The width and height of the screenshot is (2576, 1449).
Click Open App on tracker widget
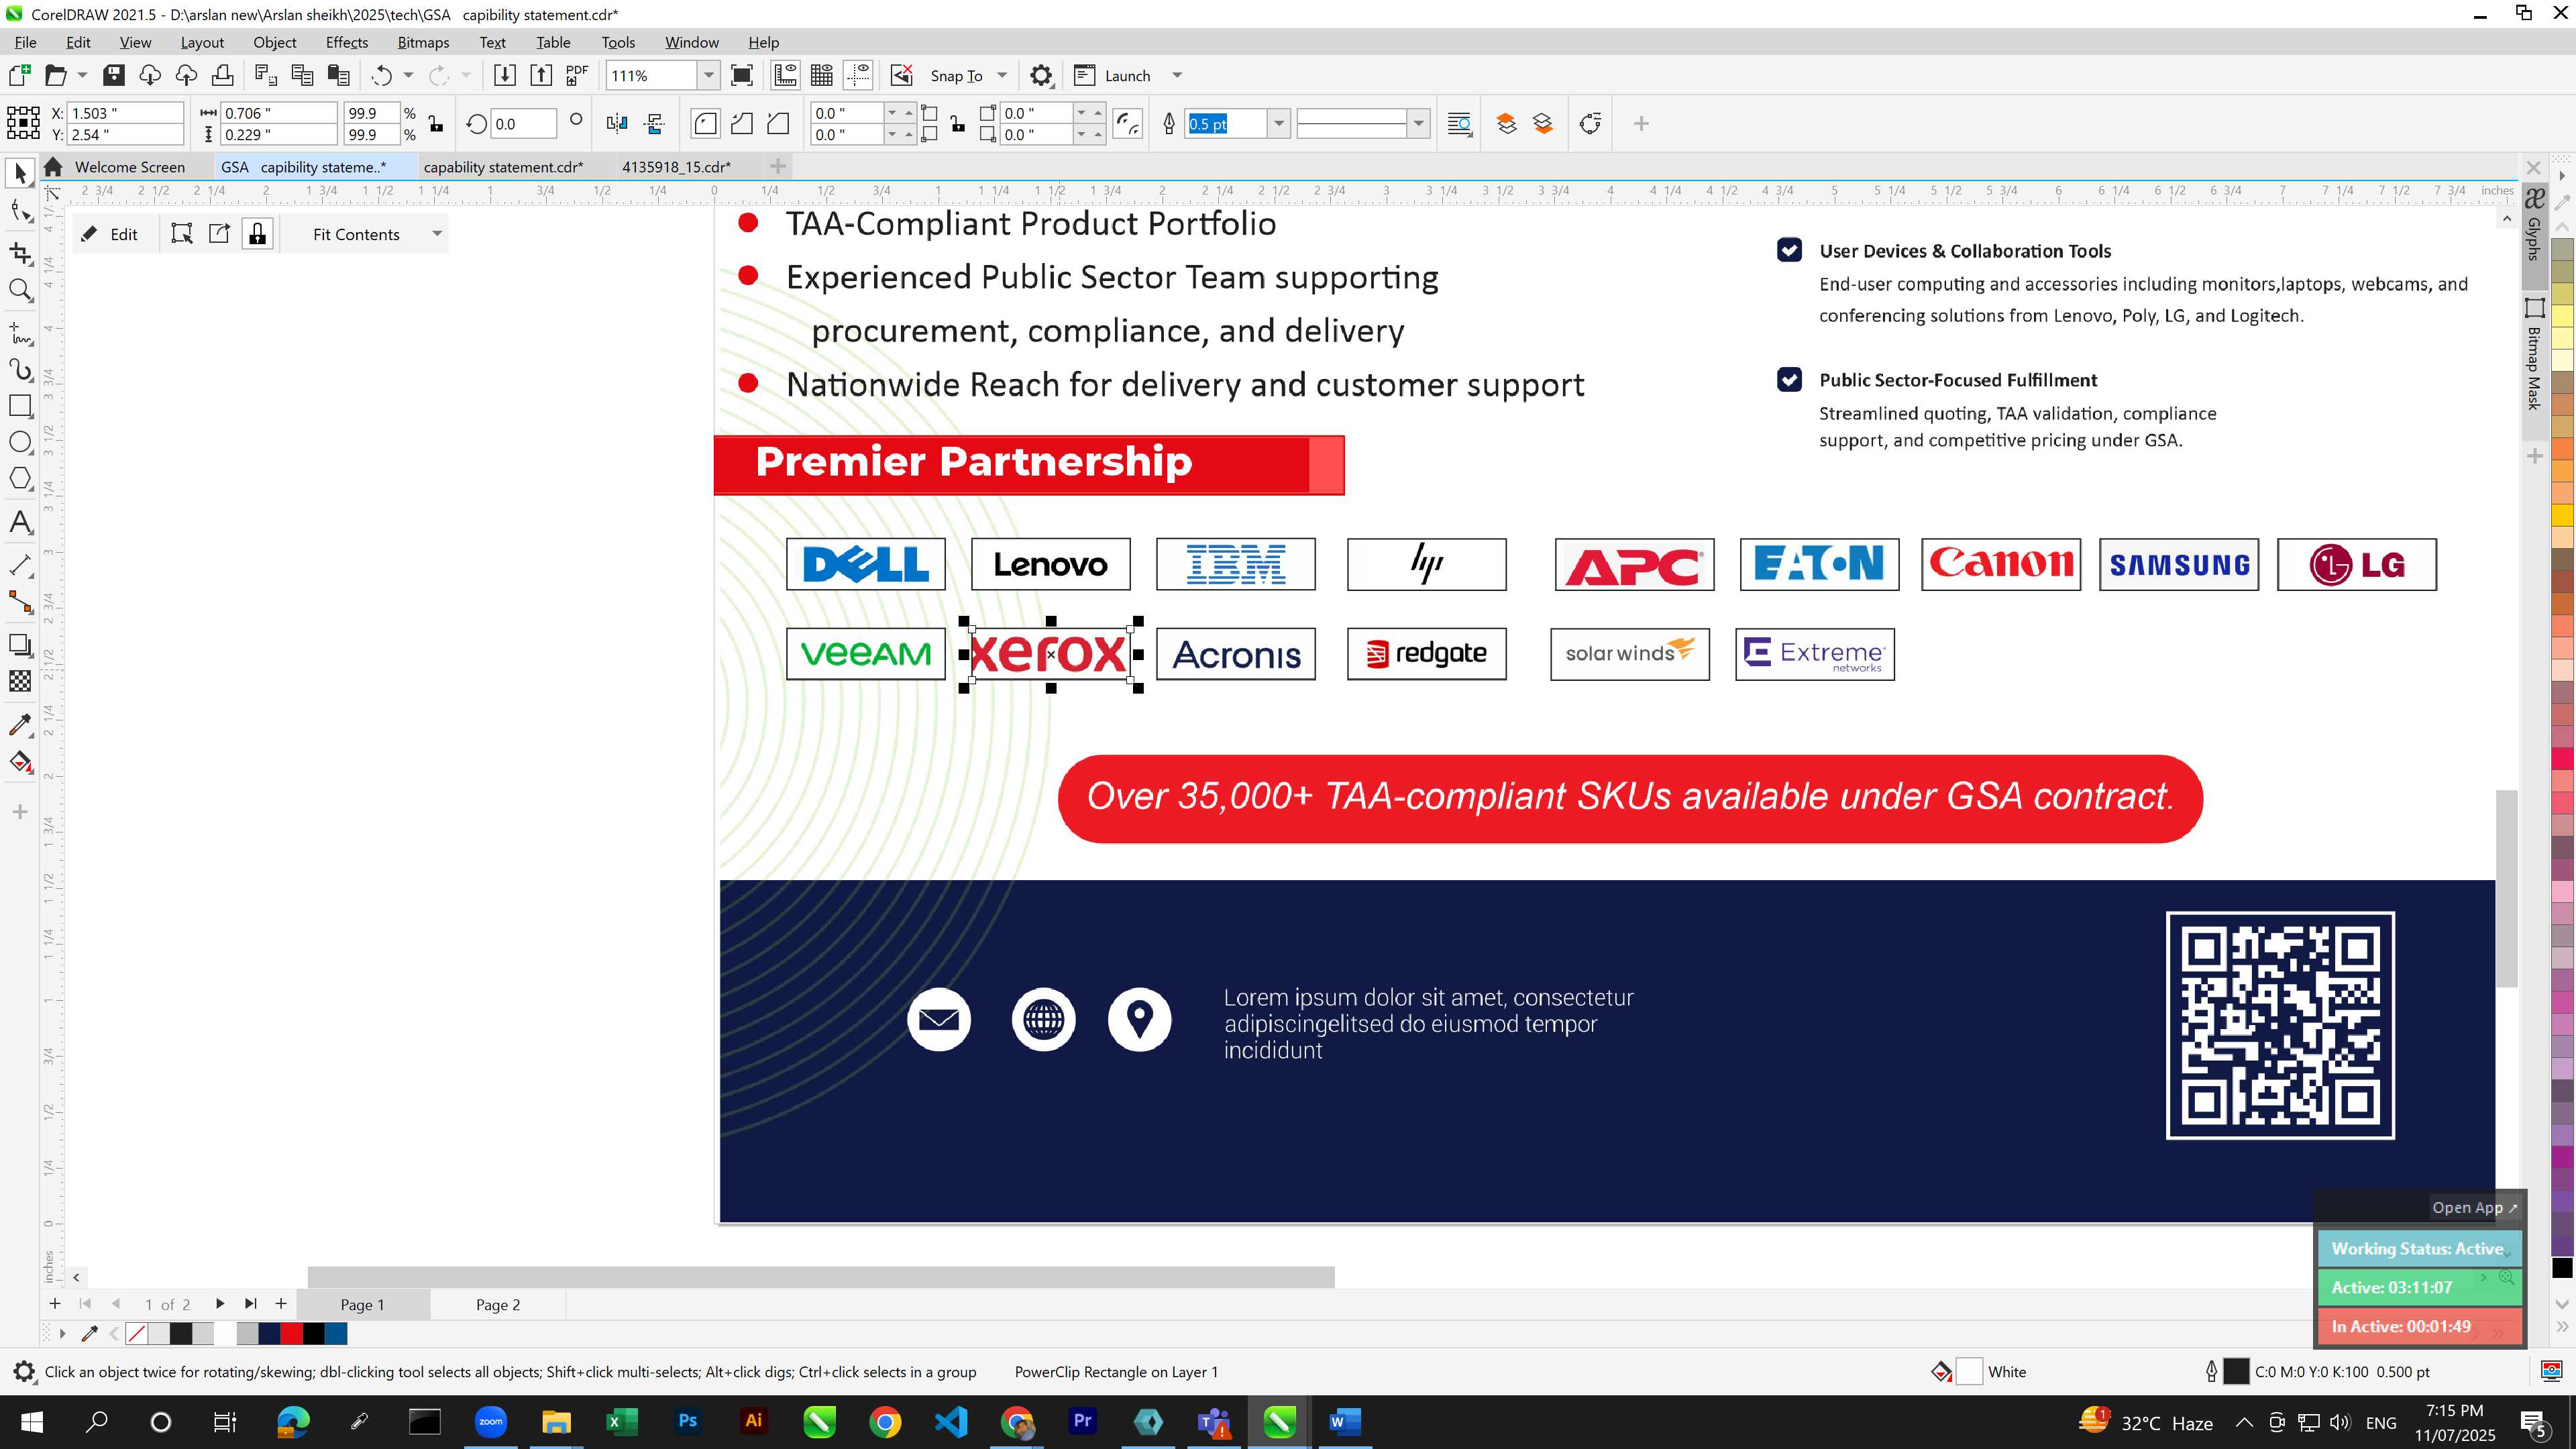click(x=2474, y=1207)
